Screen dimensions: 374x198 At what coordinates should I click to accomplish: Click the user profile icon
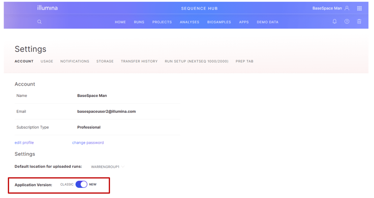click(x=347, y=8)
